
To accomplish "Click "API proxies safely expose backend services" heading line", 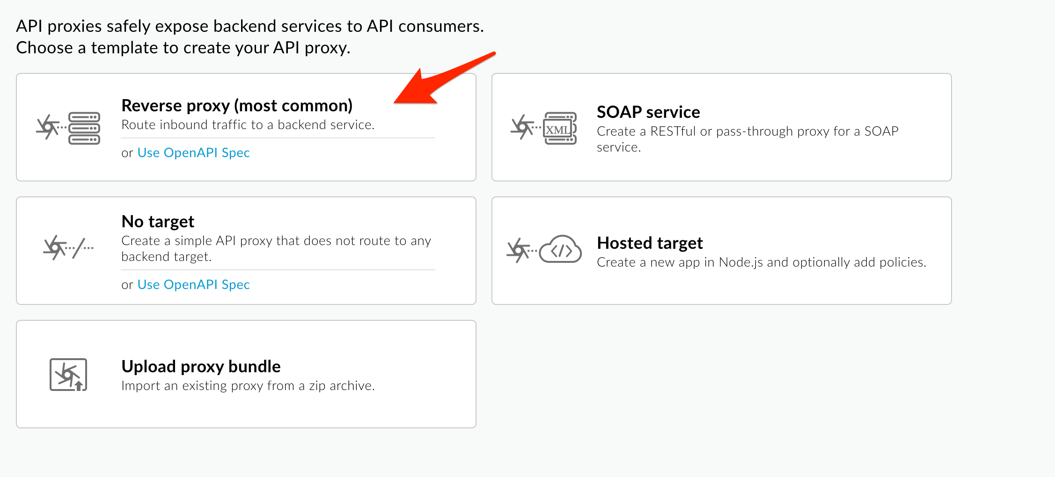I will coord(250,26).
